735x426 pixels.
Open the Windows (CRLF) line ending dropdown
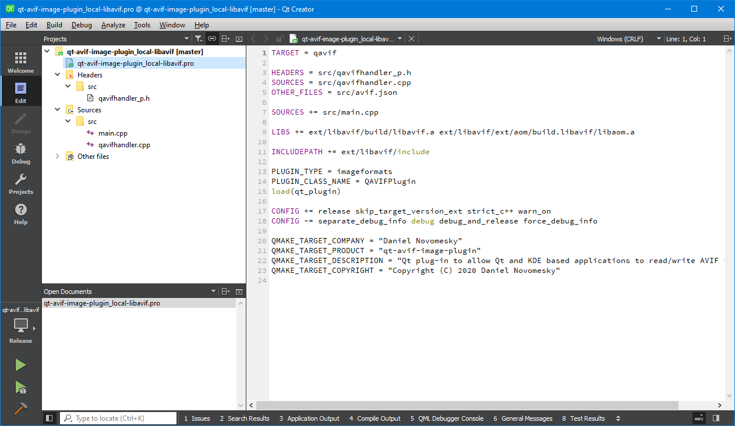628,38
